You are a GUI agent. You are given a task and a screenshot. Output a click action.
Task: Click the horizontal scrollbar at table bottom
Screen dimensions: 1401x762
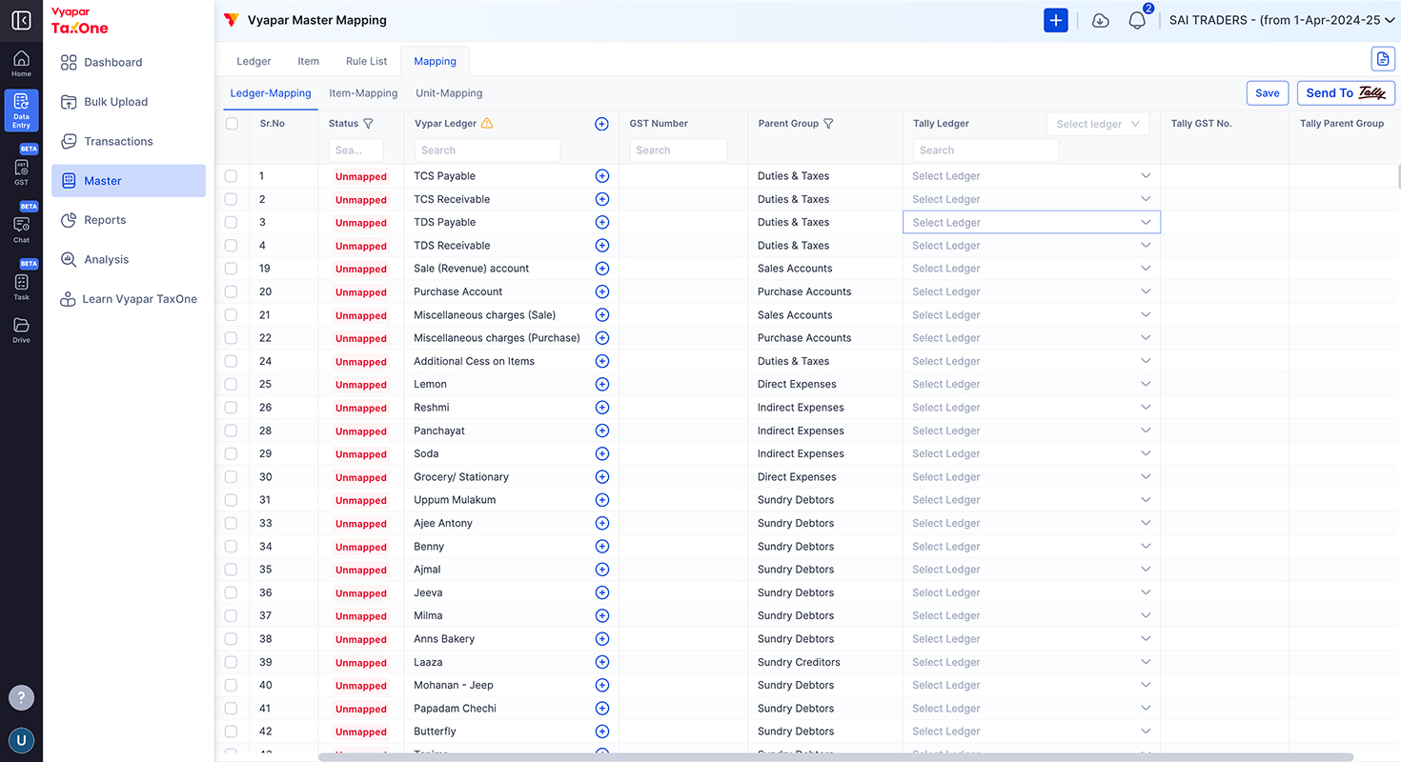click(836, 757)
